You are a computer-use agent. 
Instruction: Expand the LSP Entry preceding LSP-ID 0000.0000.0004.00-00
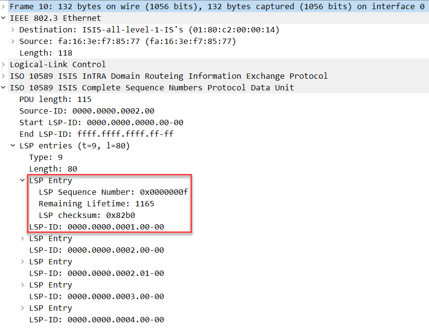[23, 308]
